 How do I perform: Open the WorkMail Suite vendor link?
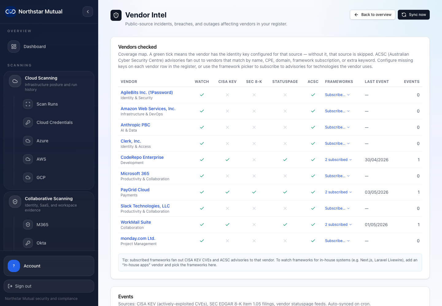(x=136, y=222)
